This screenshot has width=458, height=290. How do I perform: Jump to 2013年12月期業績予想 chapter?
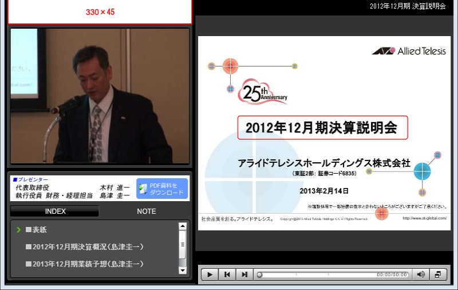[x=85, y=264]
